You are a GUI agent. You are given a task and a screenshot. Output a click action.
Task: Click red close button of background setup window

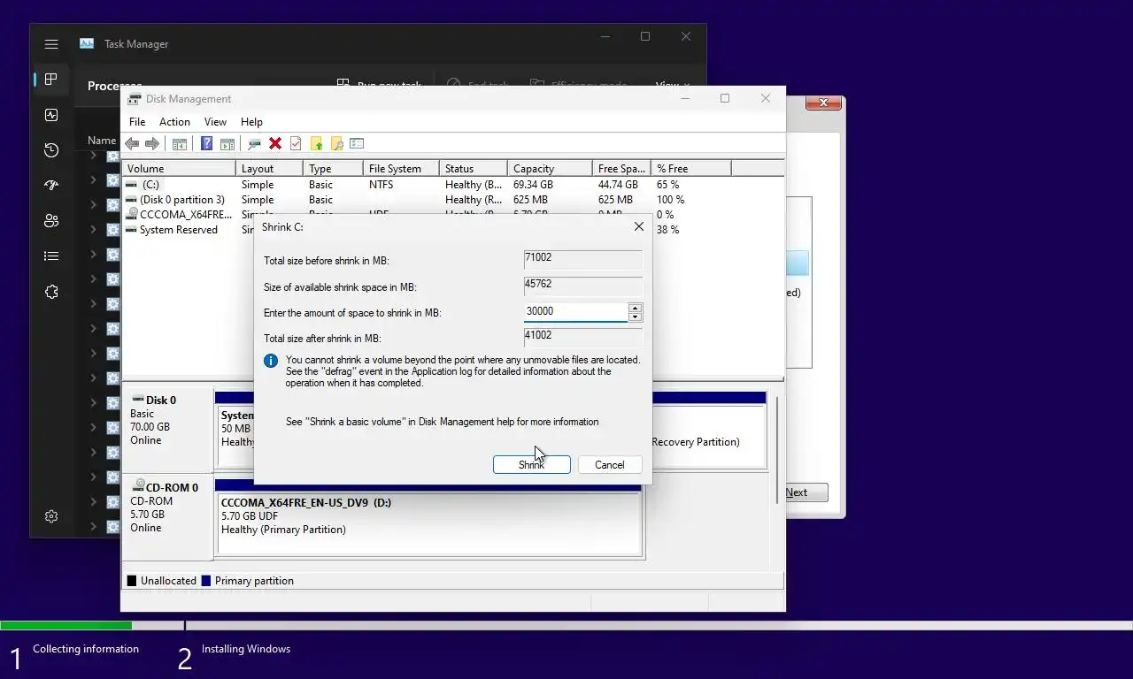pos(823,103)
